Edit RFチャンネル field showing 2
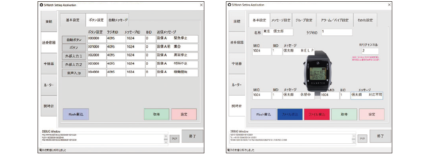 (370, 51)
